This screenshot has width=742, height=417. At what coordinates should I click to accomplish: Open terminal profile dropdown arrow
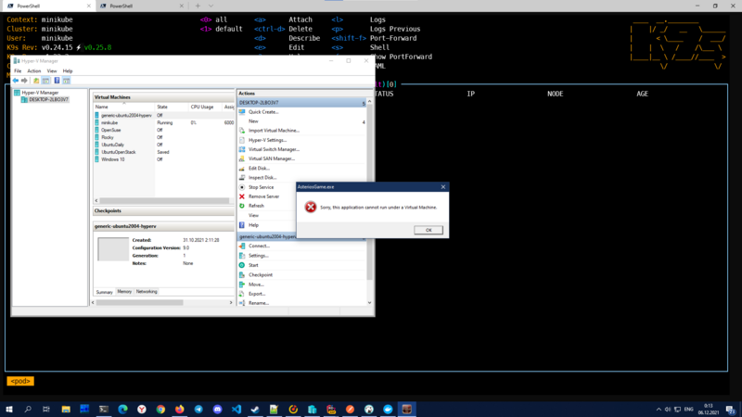[x=211, y=6]
